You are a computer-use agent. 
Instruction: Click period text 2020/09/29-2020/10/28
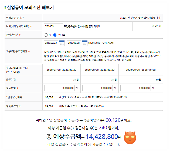point(141,70)
